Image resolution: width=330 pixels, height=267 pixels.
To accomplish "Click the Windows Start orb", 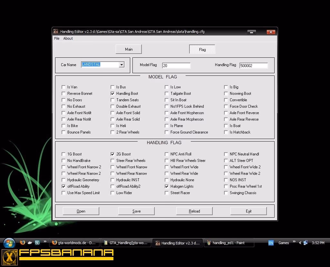I will tap(9, 243).
